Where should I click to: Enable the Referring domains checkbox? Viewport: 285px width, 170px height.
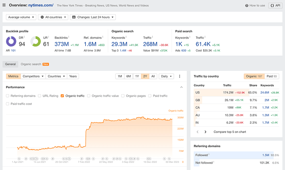7,96
